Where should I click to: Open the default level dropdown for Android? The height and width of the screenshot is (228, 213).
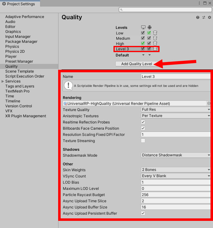150,55
